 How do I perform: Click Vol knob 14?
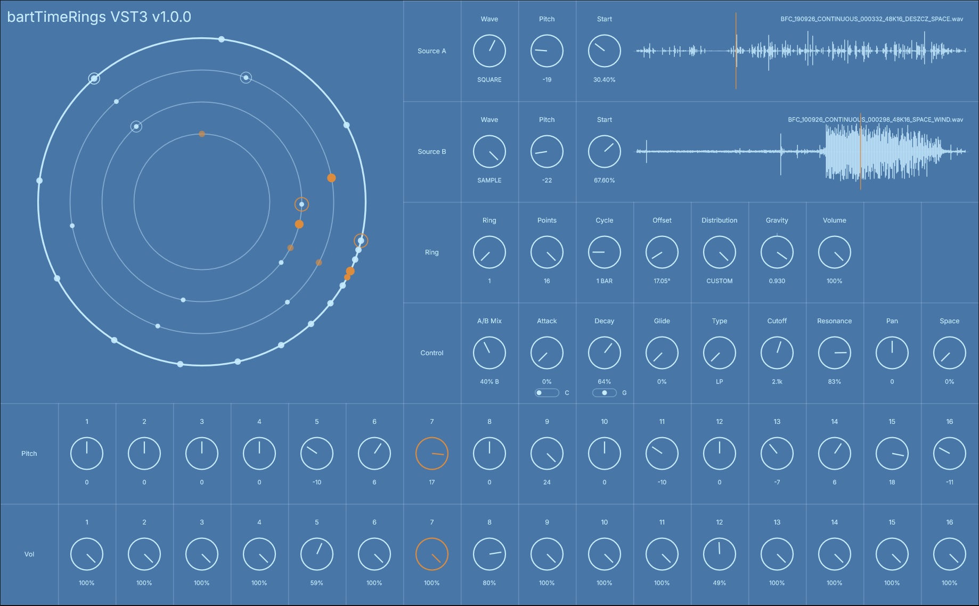[x=834, y=554]
